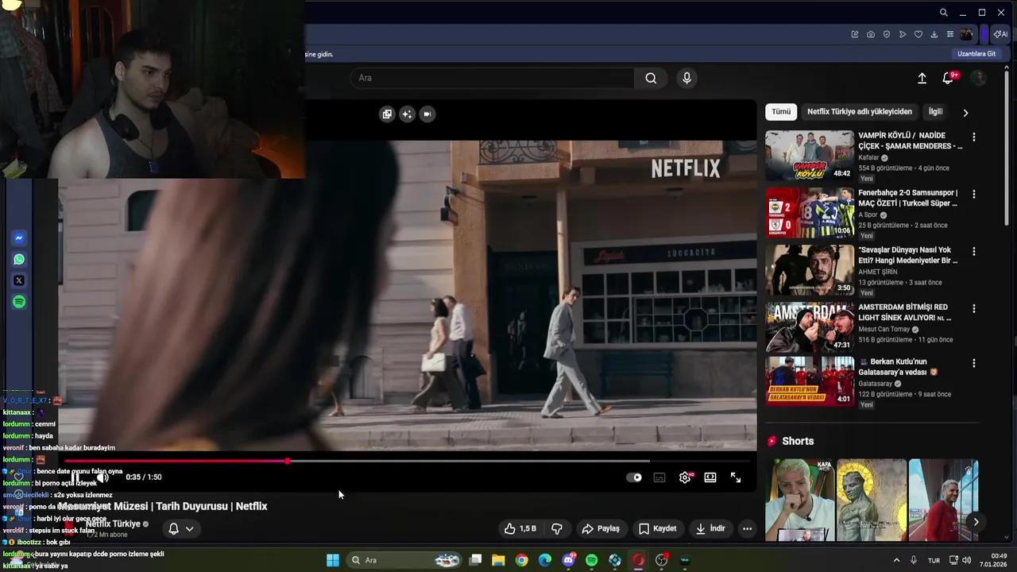Toggle the channel notification bell
The image size is (1017, 572).
click(x=173, y=528)
